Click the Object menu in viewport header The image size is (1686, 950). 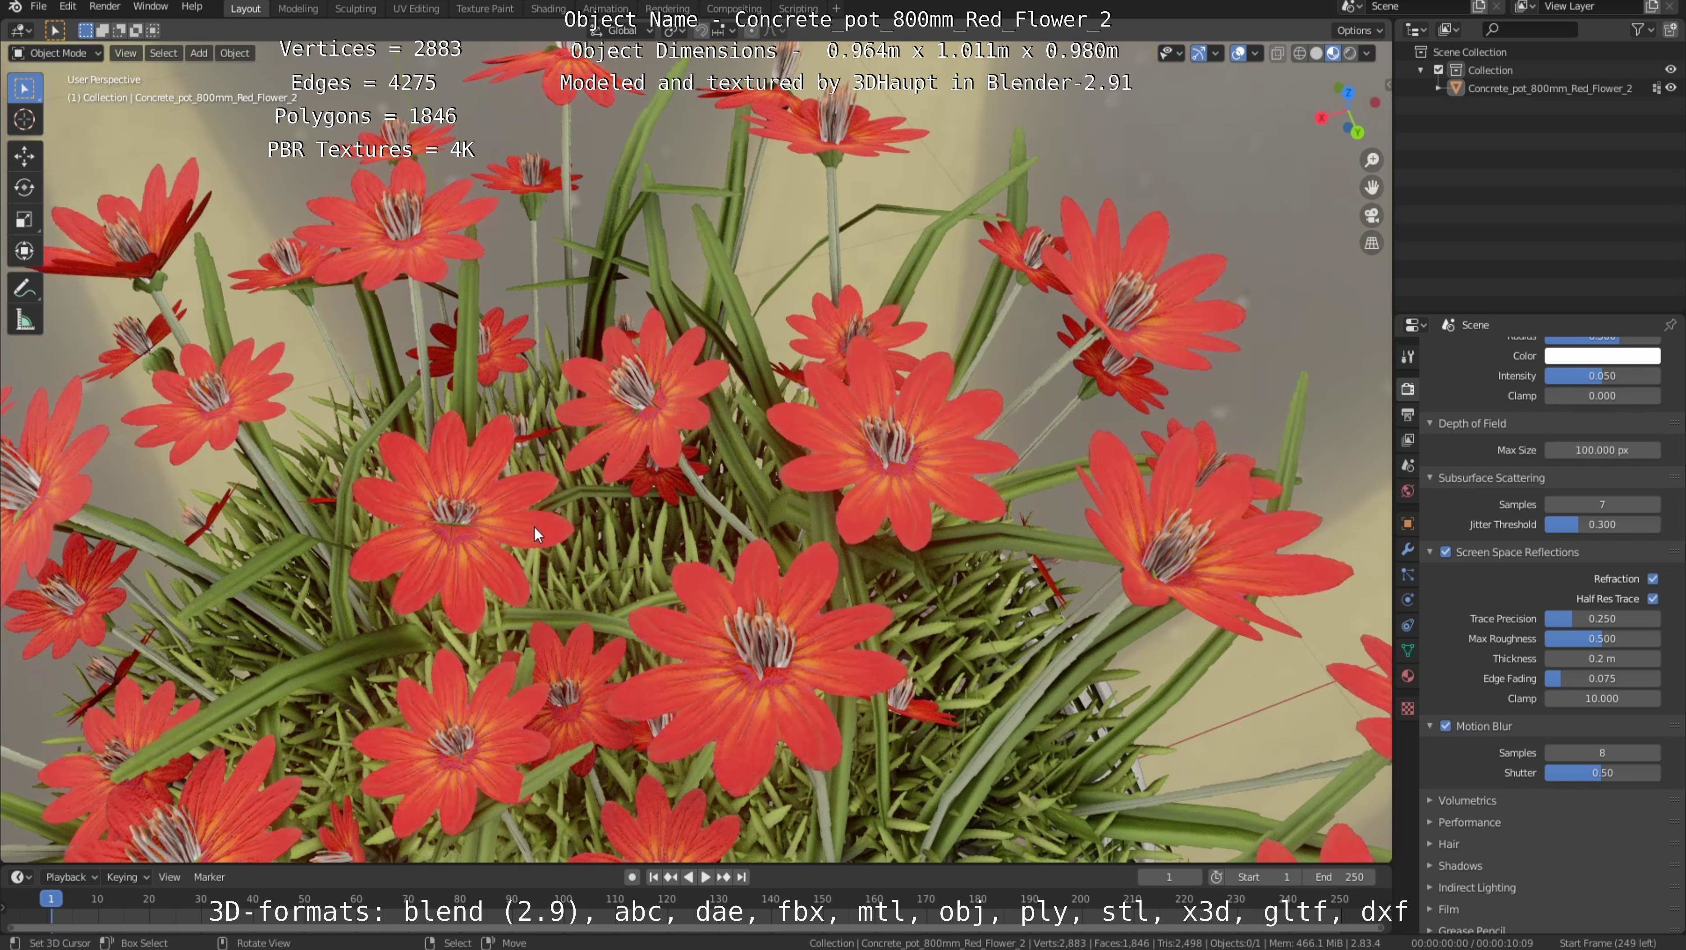tap(234, 53)
